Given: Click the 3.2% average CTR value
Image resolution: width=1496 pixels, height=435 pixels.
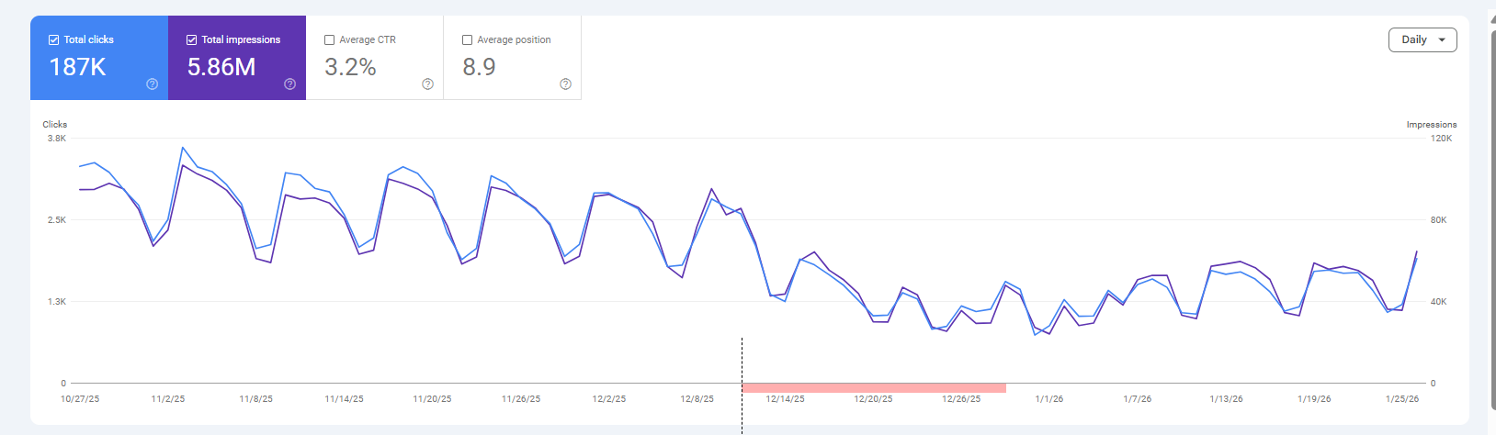Looking at the screenshot, I should (350, 67).
